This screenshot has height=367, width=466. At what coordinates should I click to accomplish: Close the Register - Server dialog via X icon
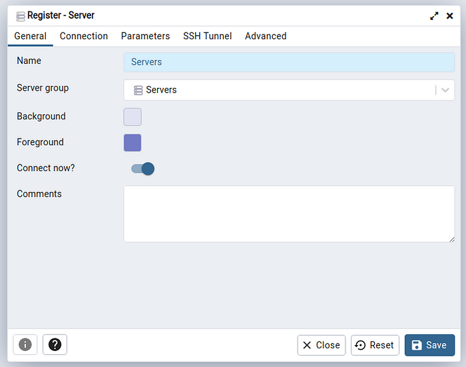449,16
